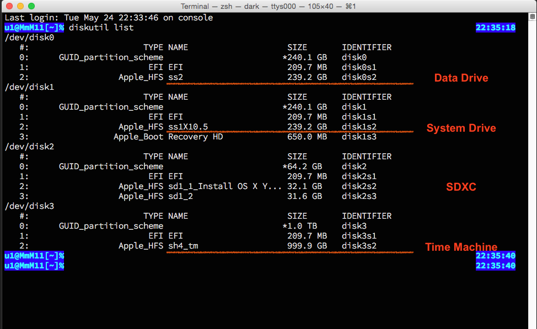Click the 'disk0s1' identifier

pos(359,67)
